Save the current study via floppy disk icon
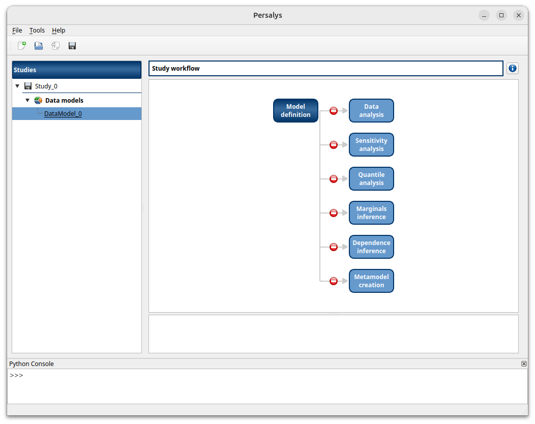535x424 pixels. [x=72, y=46]
